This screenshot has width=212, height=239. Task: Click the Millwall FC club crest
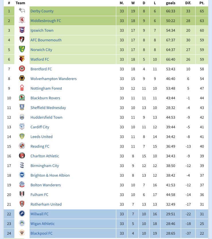pos(22,214)
